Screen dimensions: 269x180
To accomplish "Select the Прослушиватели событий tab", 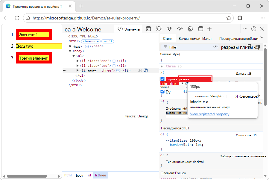I will tap(239, 39).
